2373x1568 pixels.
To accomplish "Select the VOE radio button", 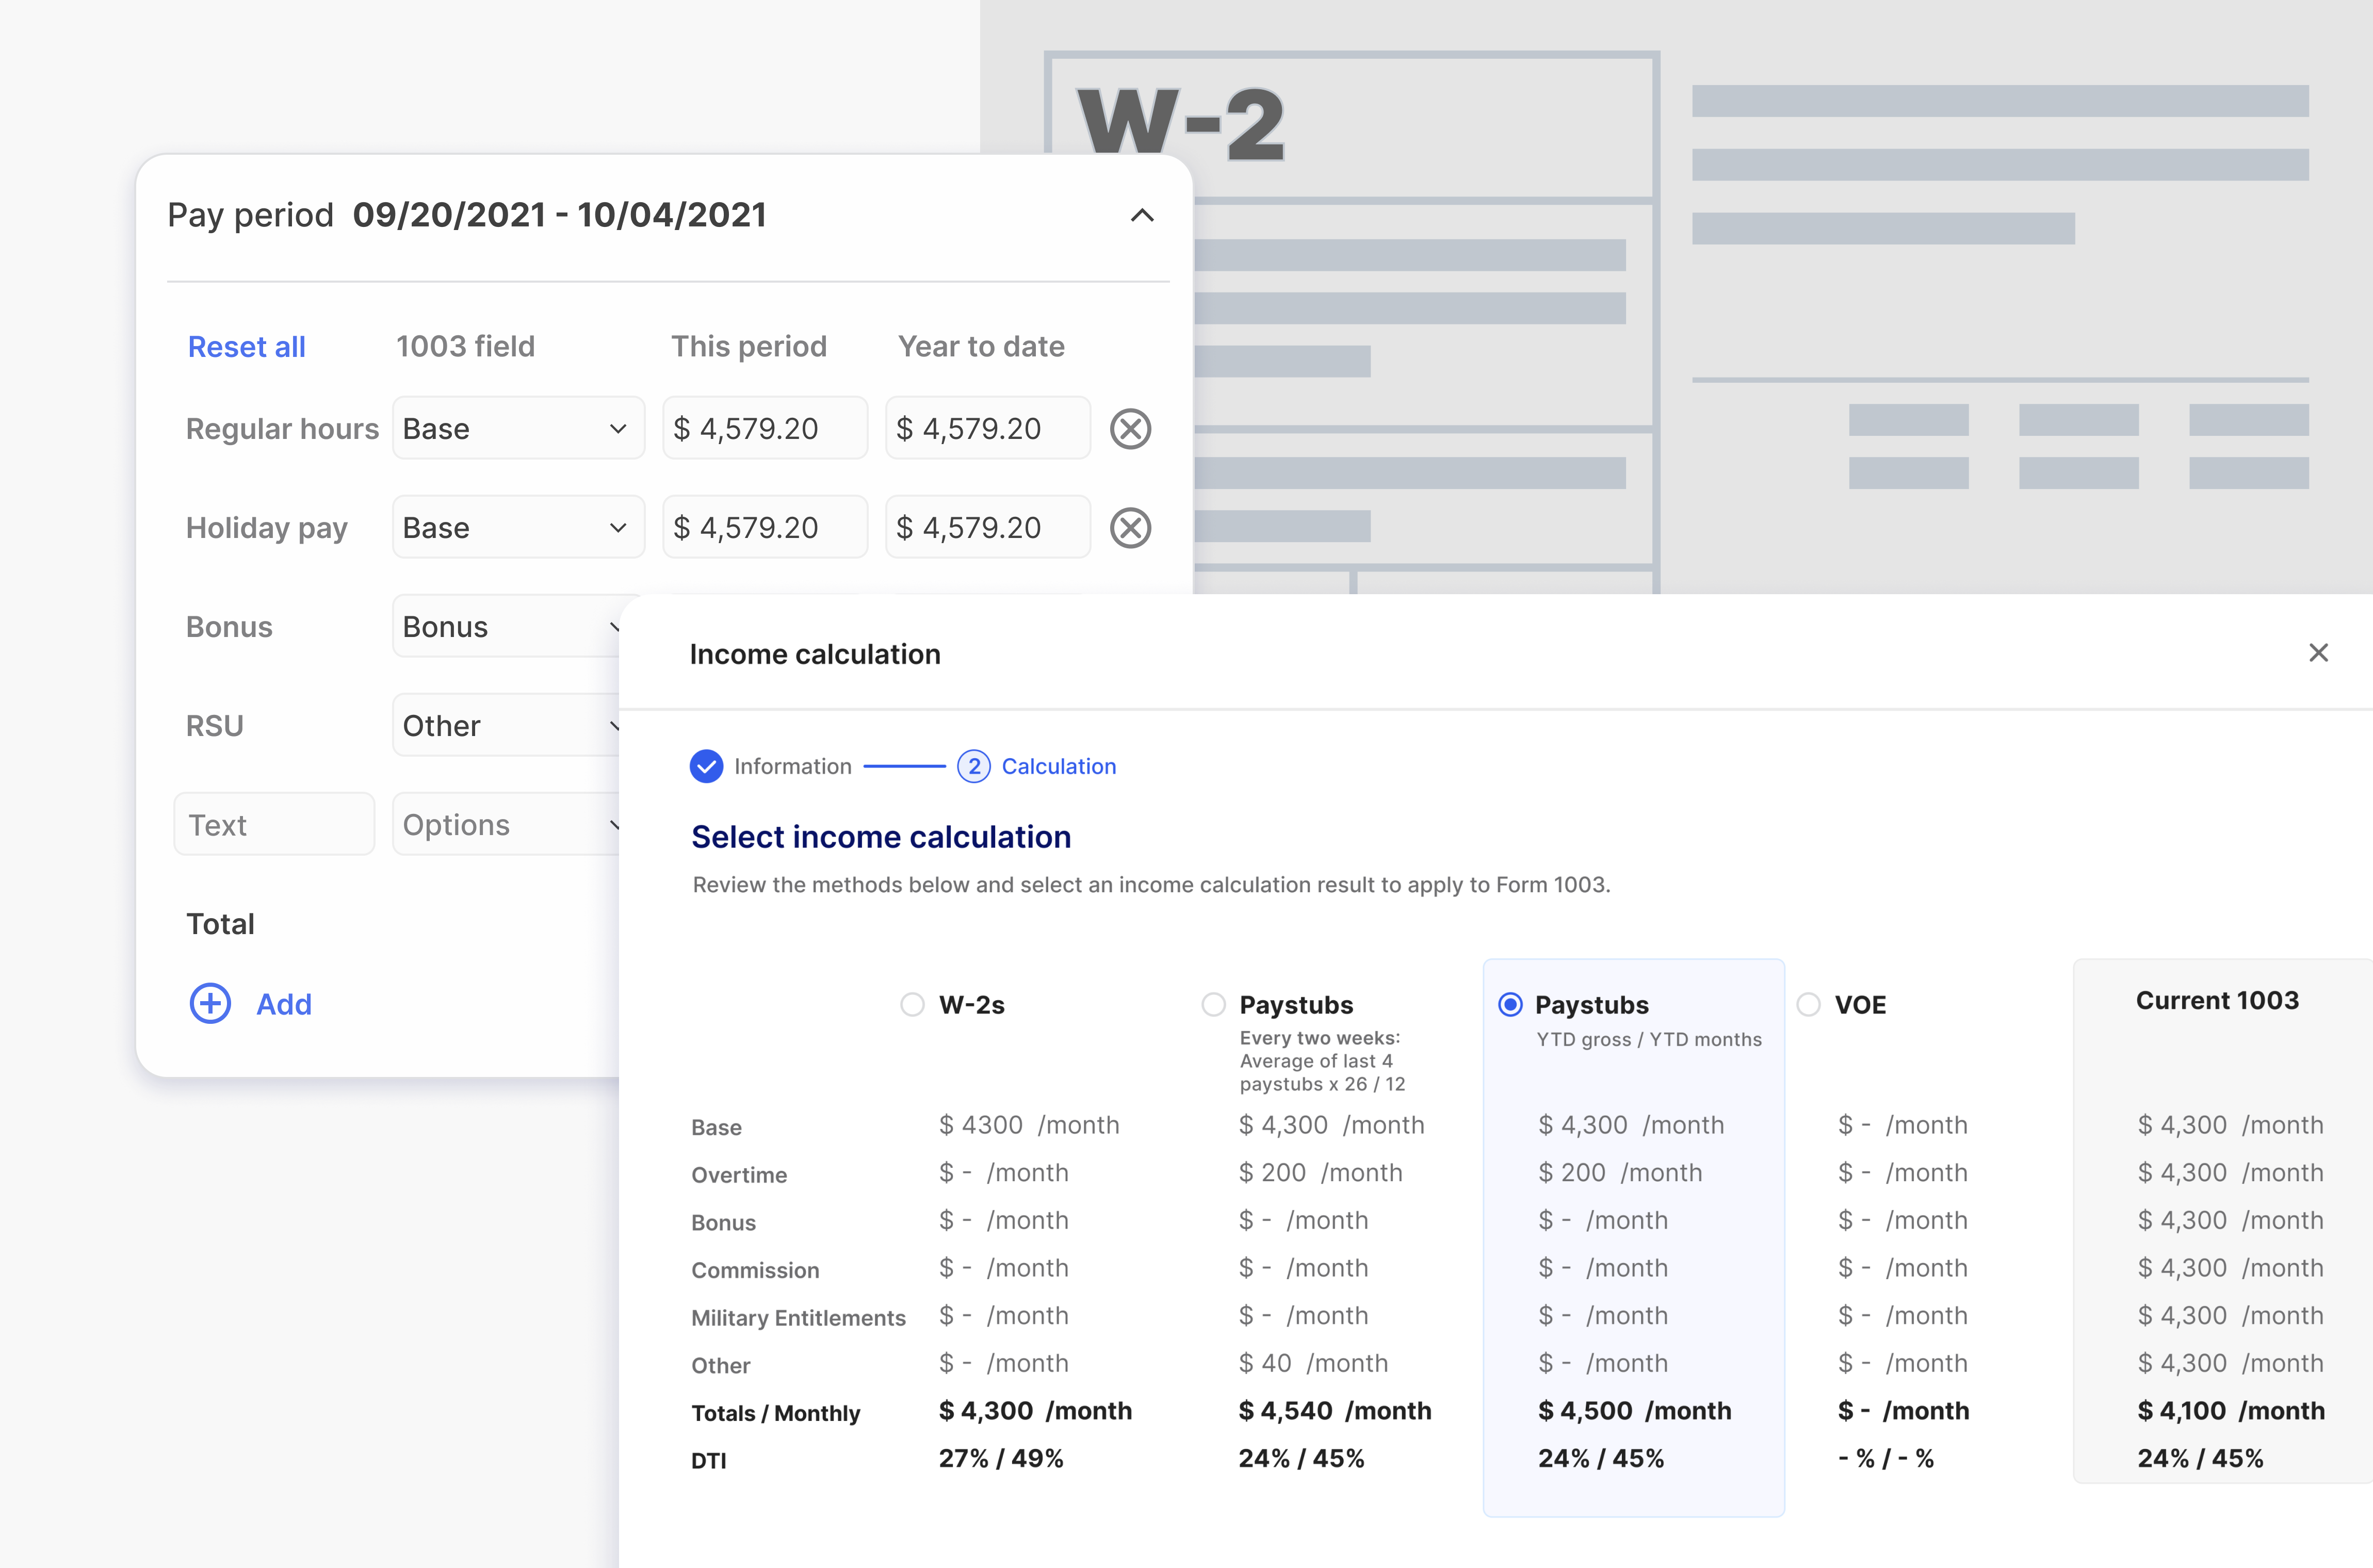I will [x=1808, y=1004].
